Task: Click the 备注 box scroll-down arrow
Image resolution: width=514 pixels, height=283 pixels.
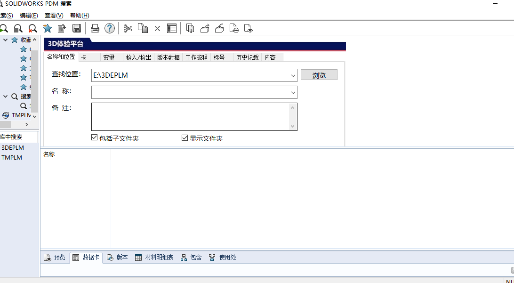Action: pyautogui.click(x=293, y=126)
